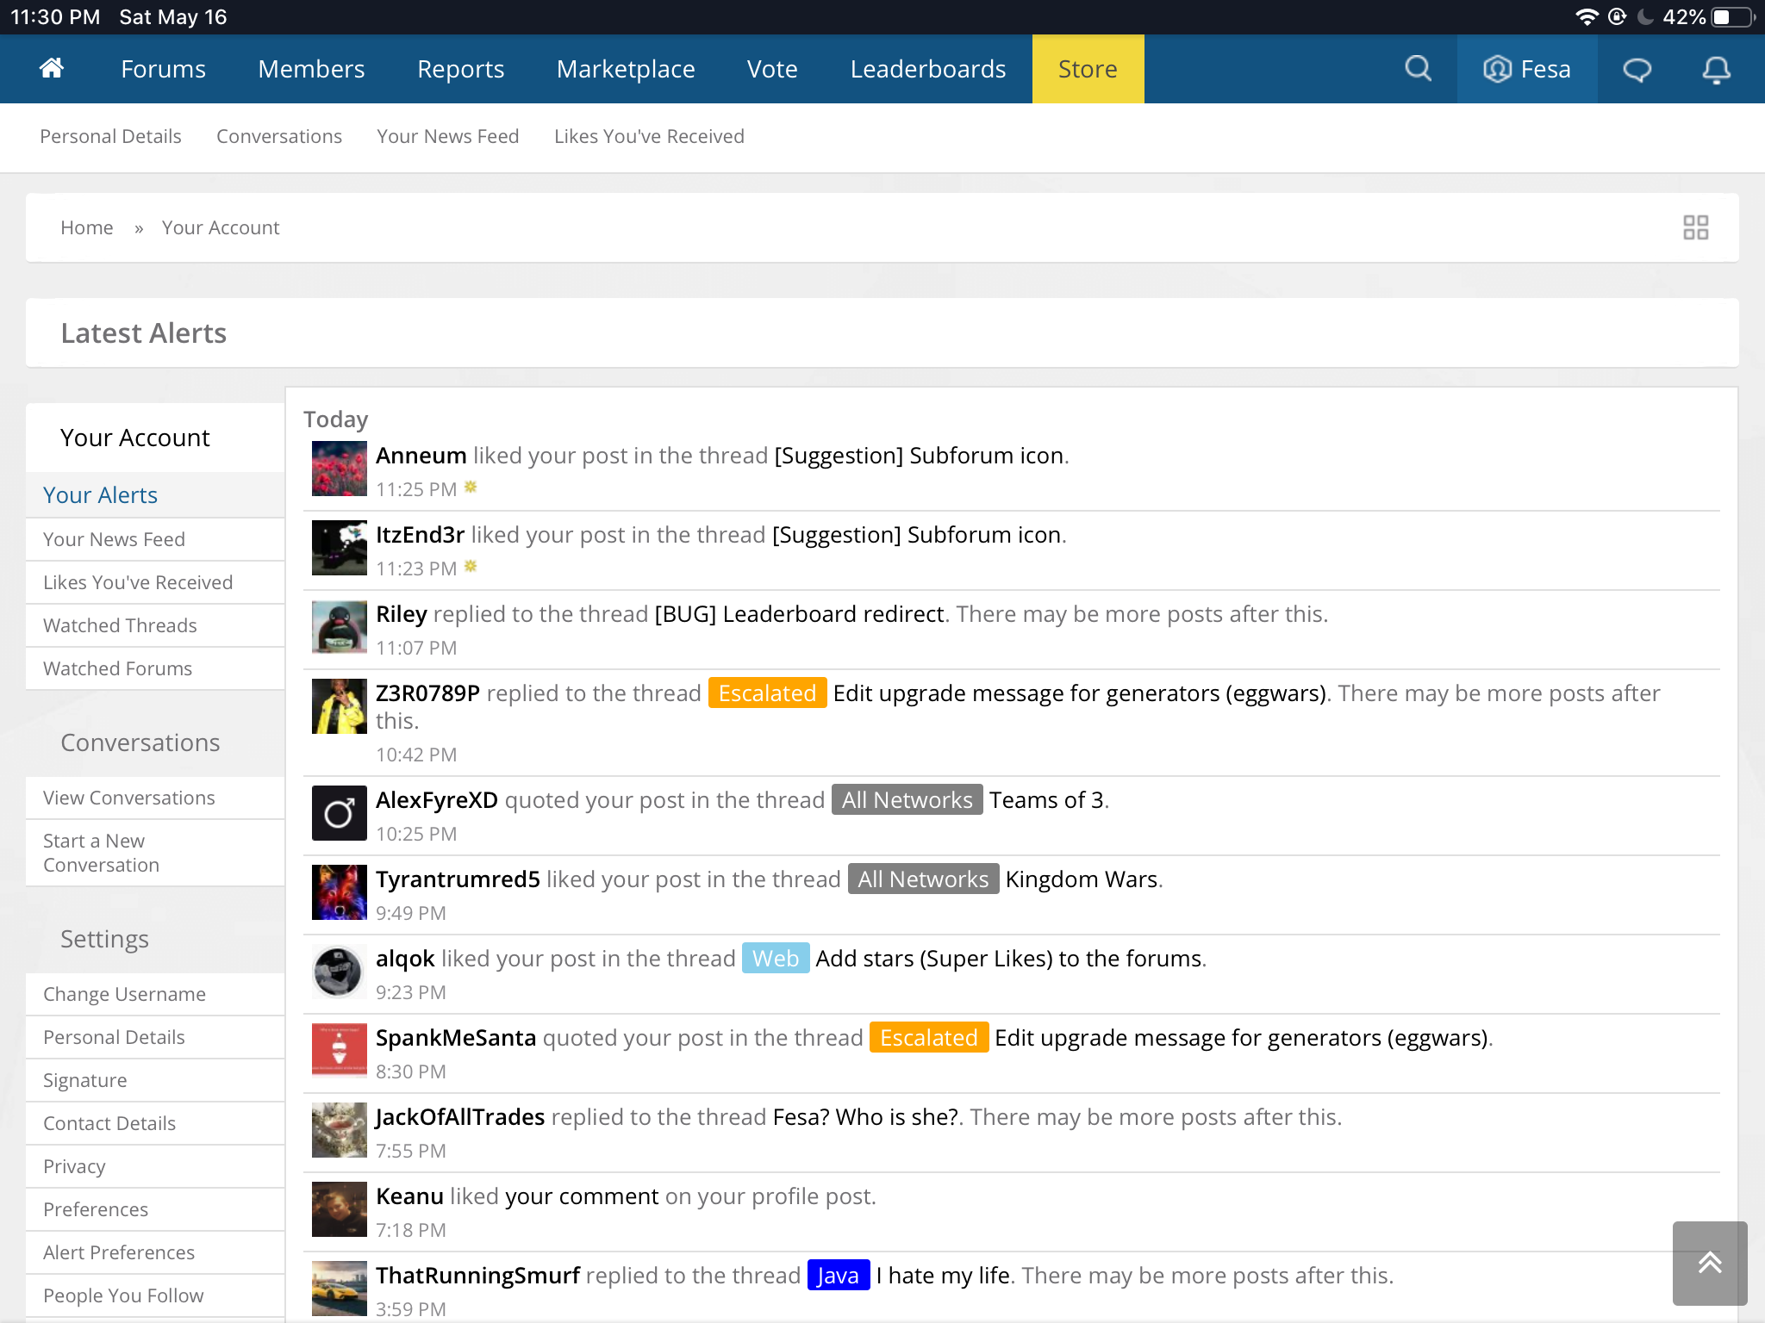
Task: Open the Fesa account menu
Action: pos(1527,69)
